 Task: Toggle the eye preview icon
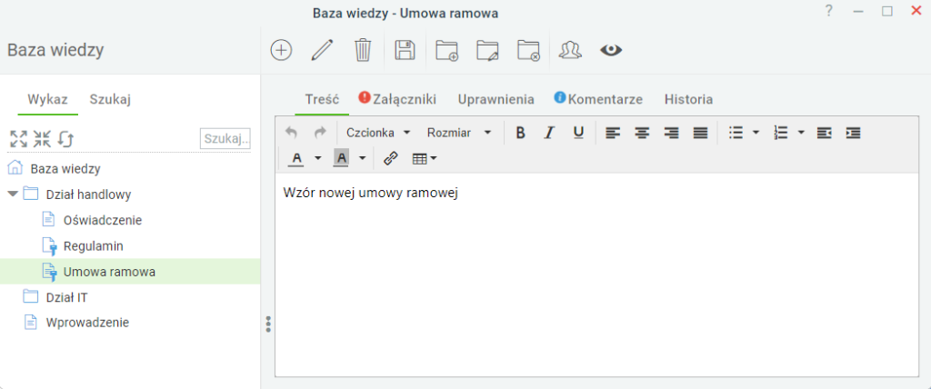pyautogui.click(x=611, y=50)
